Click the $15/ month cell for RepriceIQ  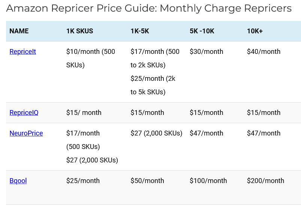84,113
